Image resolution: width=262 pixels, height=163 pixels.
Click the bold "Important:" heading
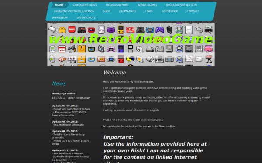(118, 137)
